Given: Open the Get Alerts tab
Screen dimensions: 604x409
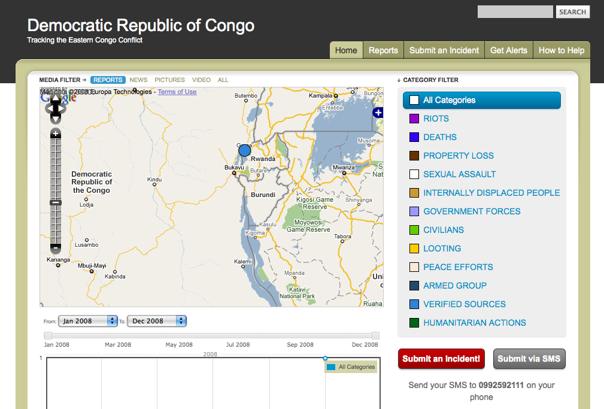Looking at the screenshot, I should point(508,50).
